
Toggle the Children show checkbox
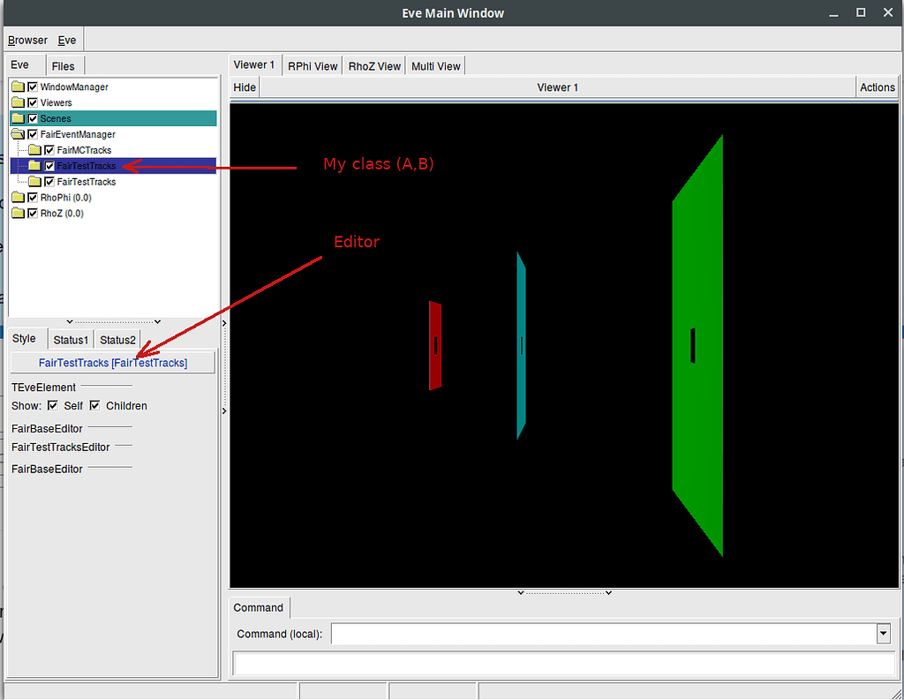95,406
